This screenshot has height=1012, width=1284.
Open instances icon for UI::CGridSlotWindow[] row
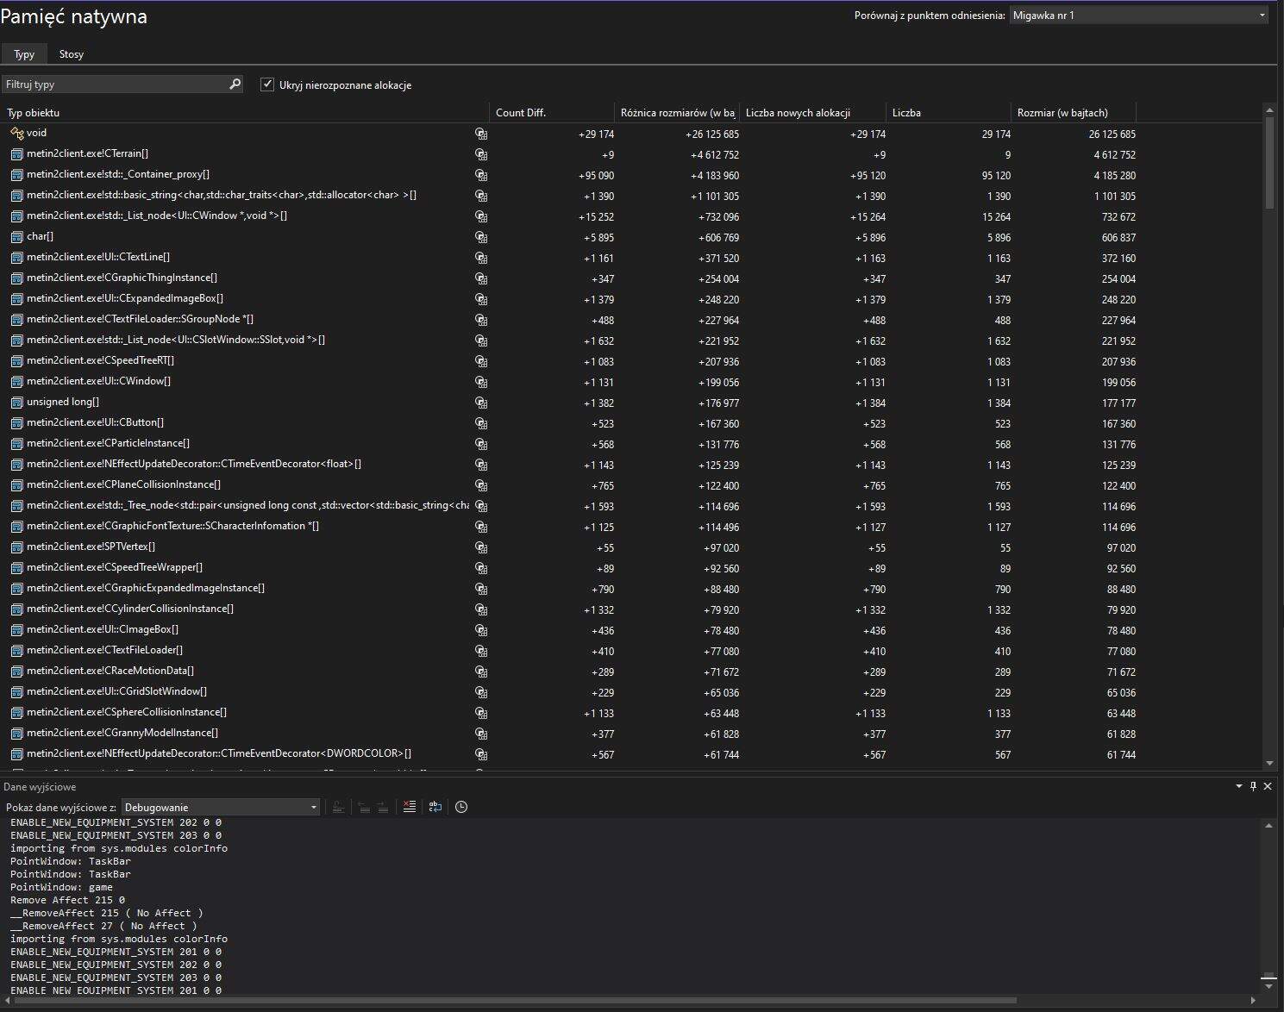(x=481, y=692)
